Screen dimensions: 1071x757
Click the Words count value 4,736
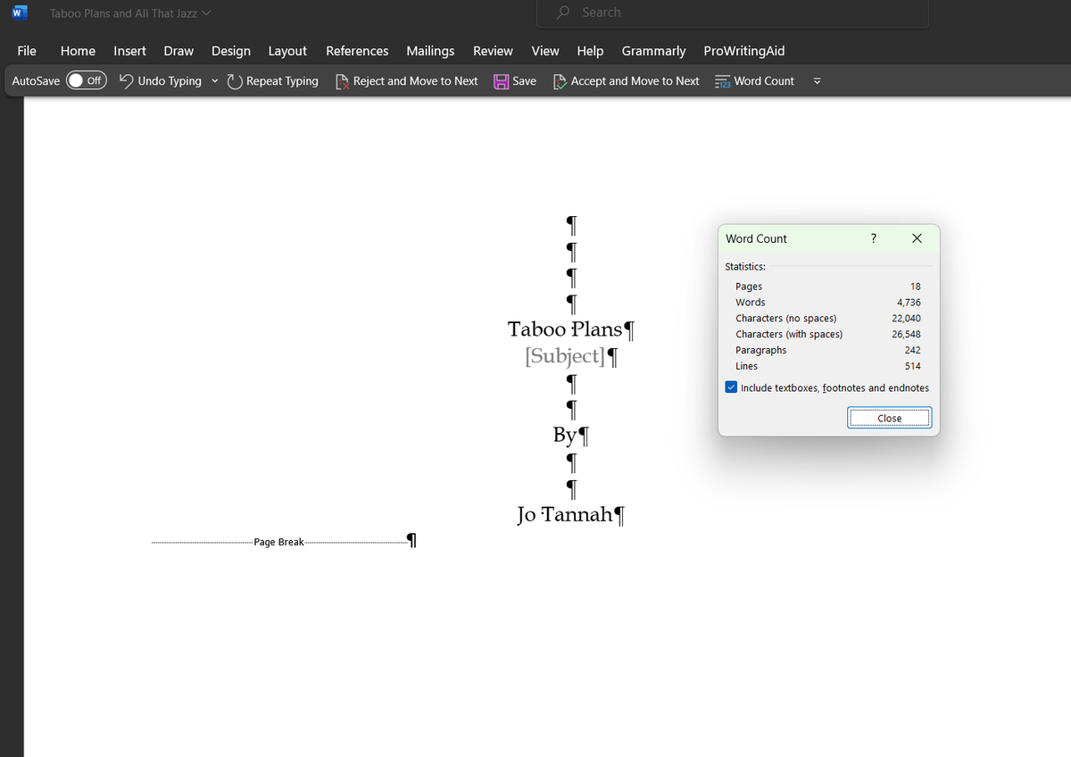(909, 303)
